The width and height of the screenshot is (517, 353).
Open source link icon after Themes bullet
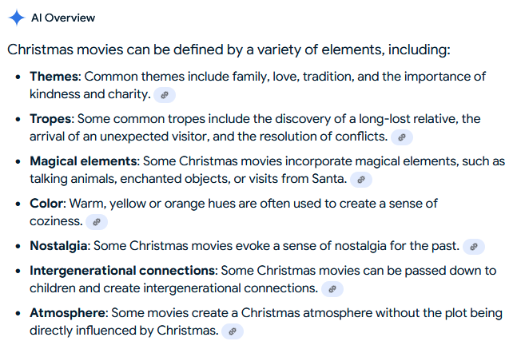tap(165, 95)
